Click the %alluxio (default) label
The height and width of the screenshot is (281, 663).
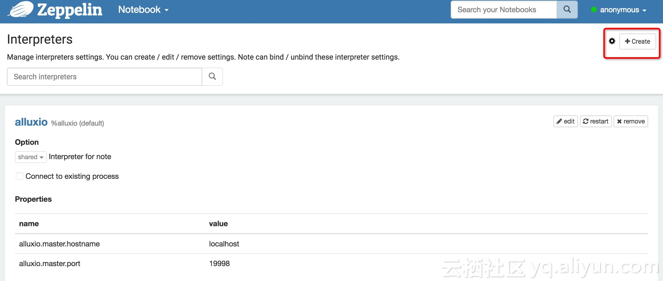(77, 123)
